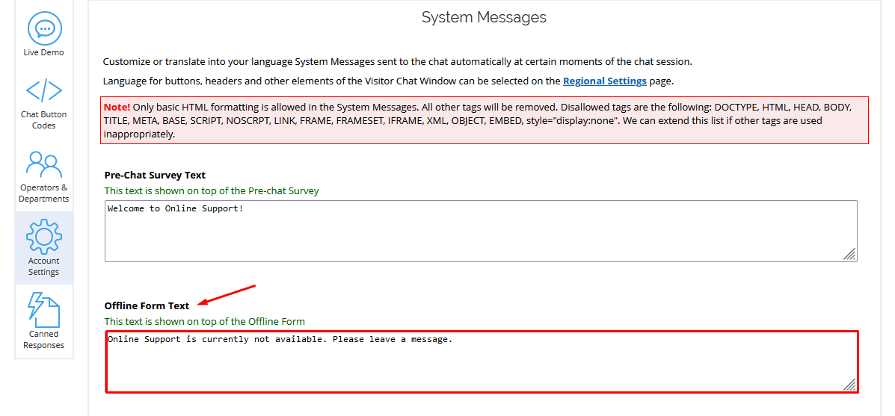Open Operators & Departments people icon
The width and height of the screenshot is (895, 416).
[x=43, y=164]
